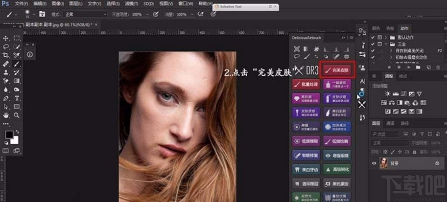Click the black foreground color swatch
The image size is (447, 202).
click(9, 135)
